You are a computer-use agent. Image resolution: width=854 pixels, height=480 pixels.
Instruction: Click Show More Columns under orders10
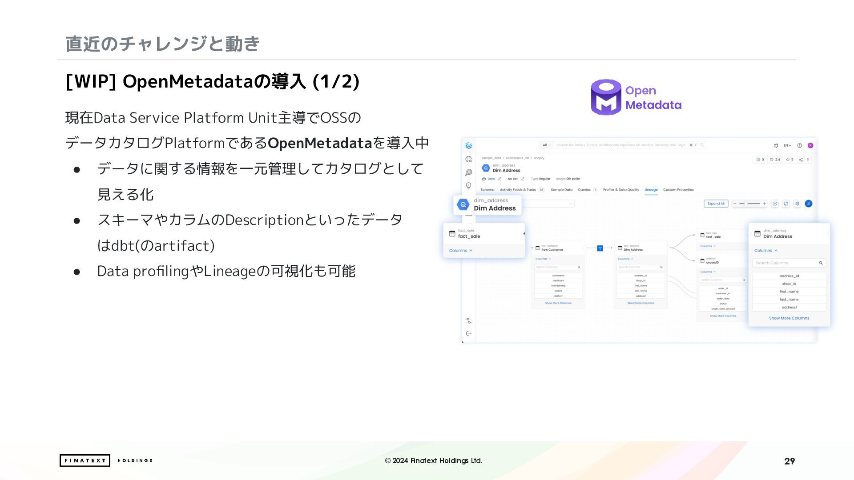click(x=723, y=316)
